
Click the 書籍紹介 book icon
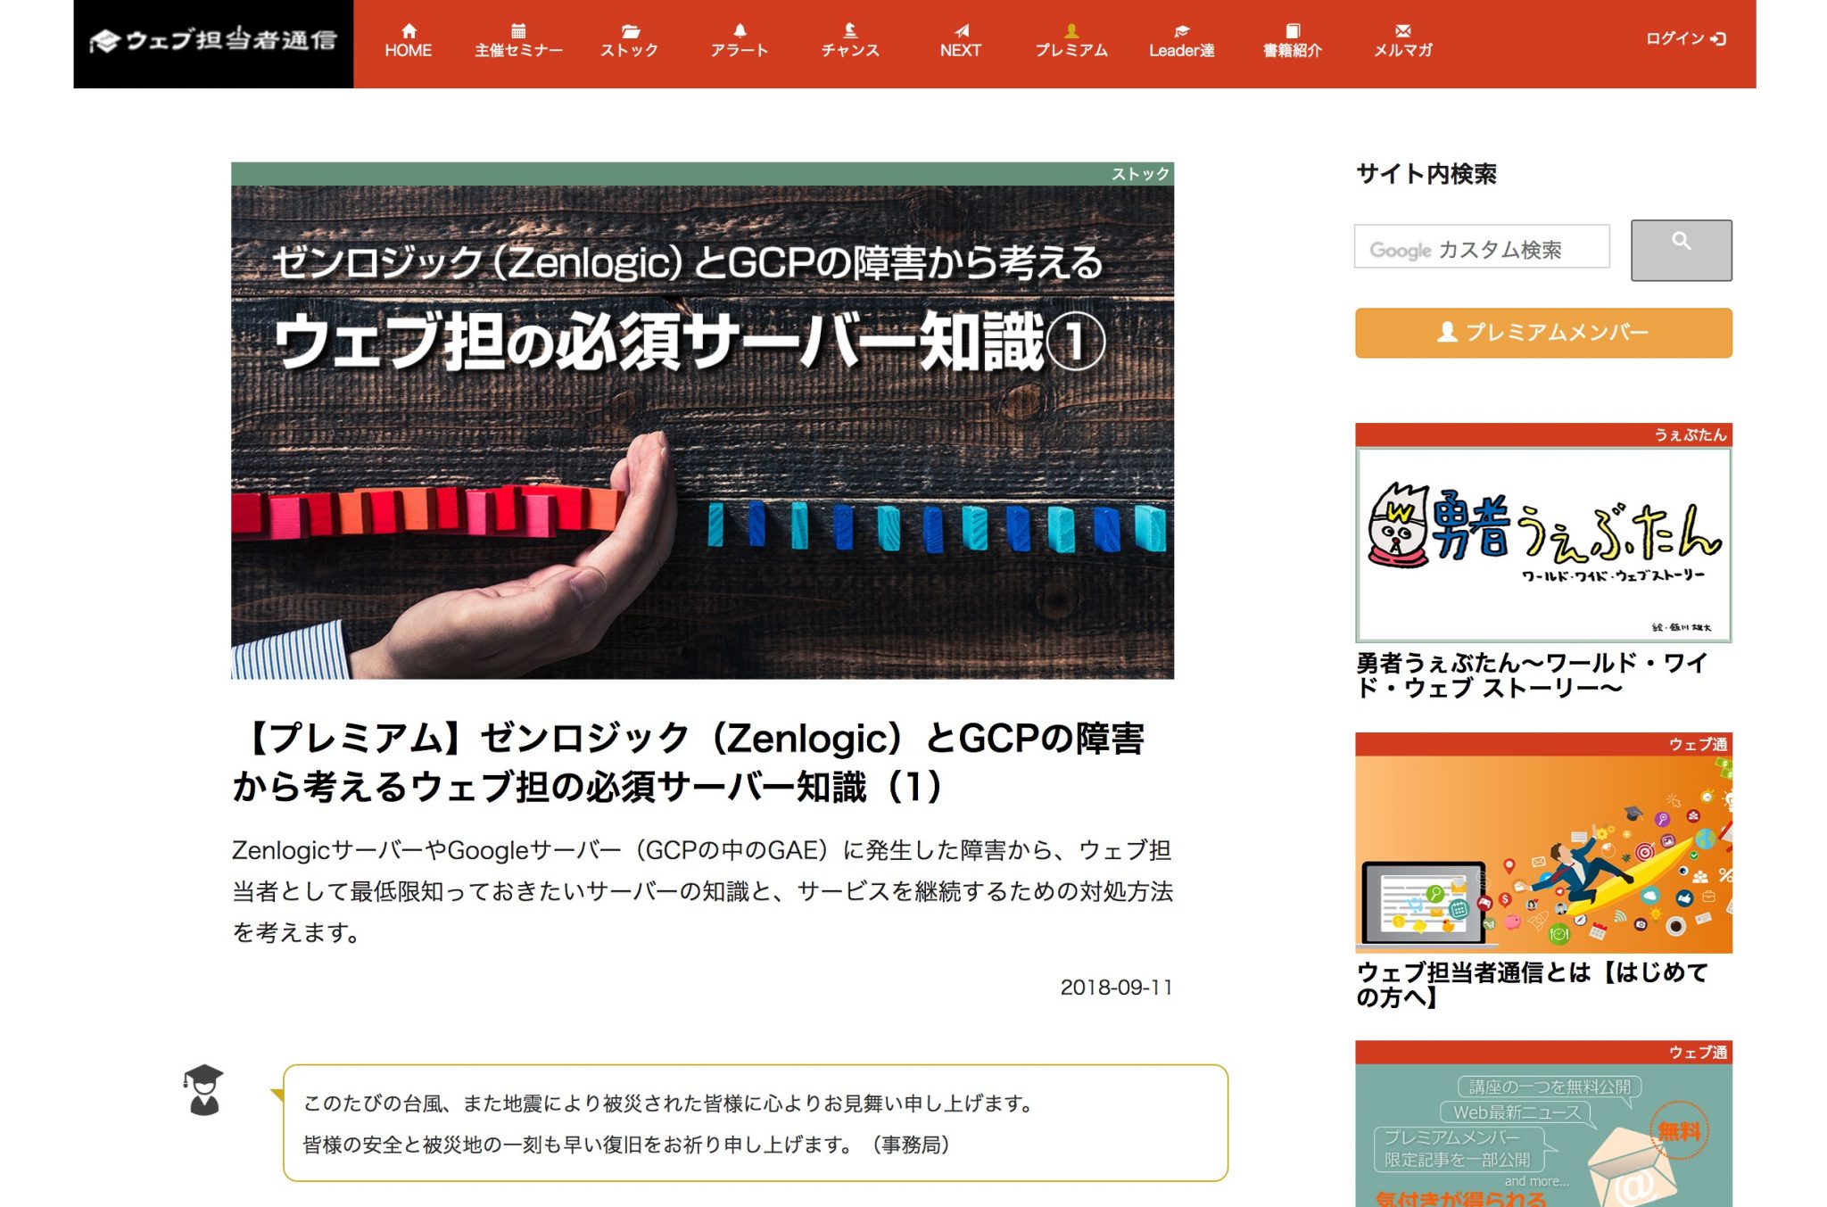click(1293, 30)
